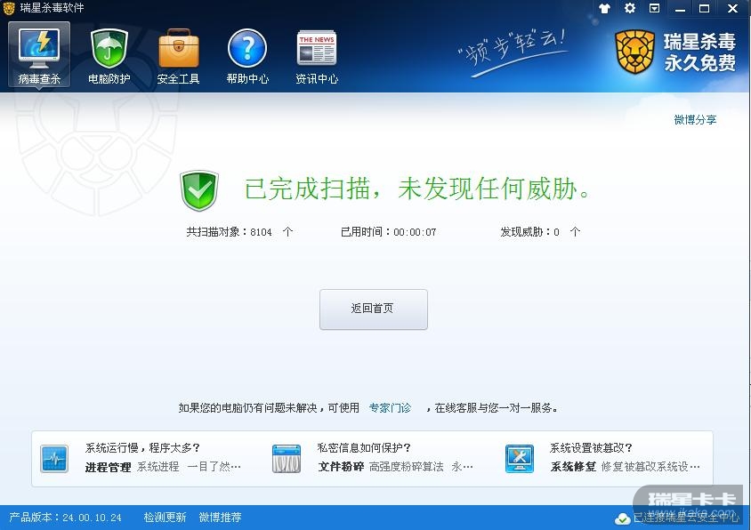Image resolution: width=751 pixels, height=530 pixels.
Task: Click the 系统设置被篡改？ question text
Action: pos(591,448)
